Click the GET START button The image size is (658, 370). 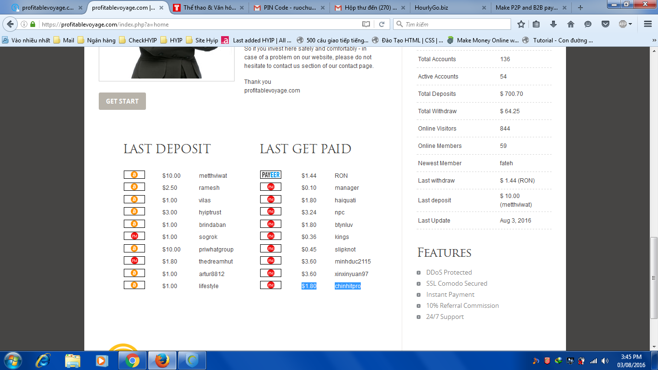tap(122, 101)
